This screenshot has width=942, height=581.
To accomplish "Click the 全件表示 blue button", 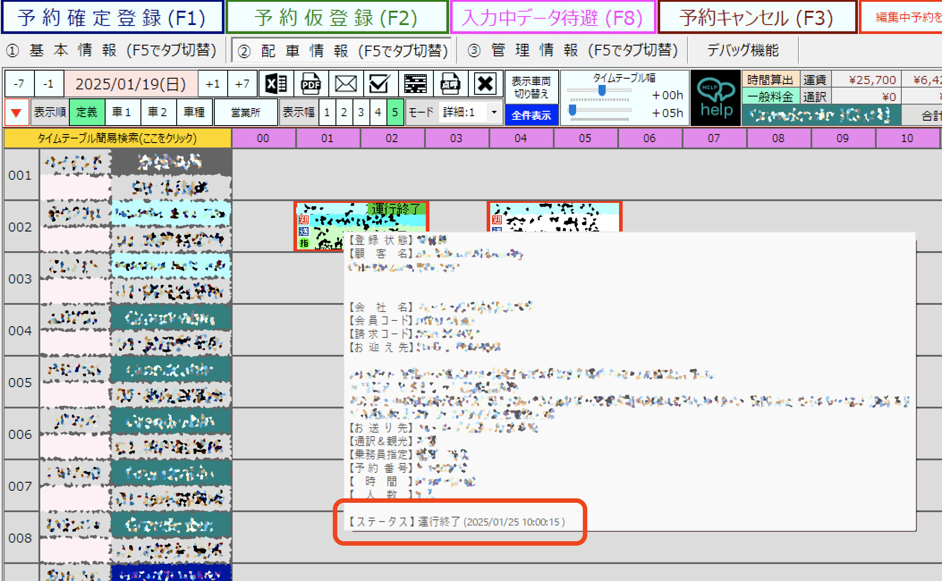I will coord(531,115).
